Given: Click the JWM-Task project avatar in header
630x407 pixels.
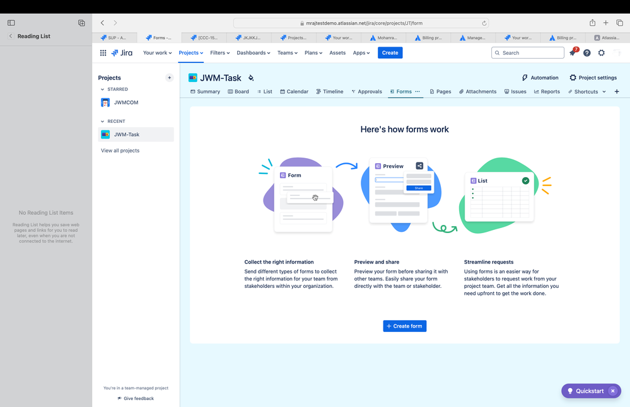Looking at the screenshot, I should click(193, 77).
